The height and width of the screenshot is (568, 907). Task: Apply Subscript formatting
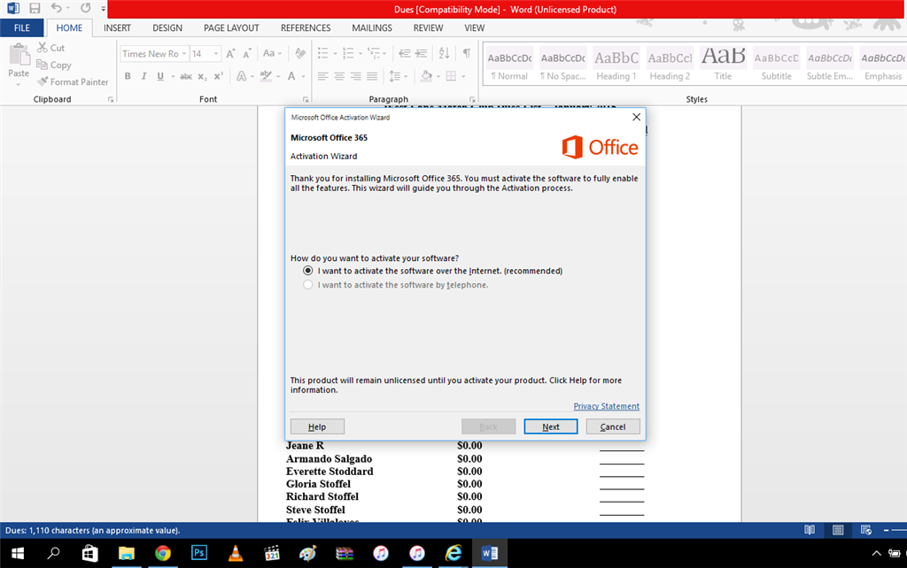[202, 76]
